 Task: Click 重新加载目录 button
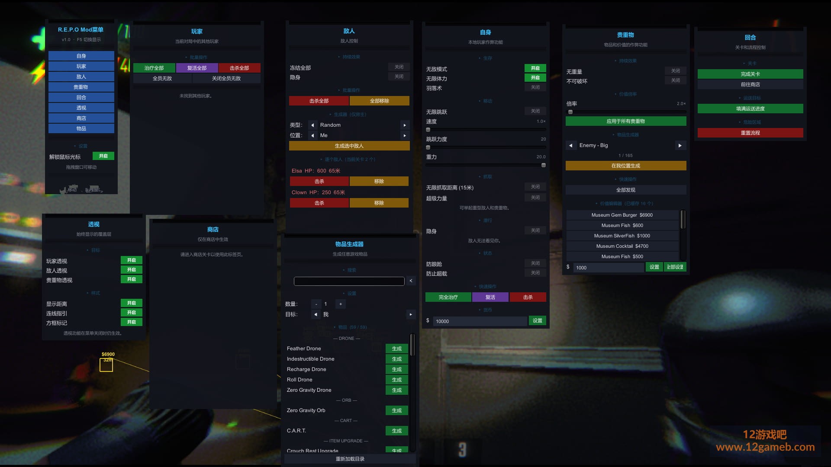click(x=350, y=459)
